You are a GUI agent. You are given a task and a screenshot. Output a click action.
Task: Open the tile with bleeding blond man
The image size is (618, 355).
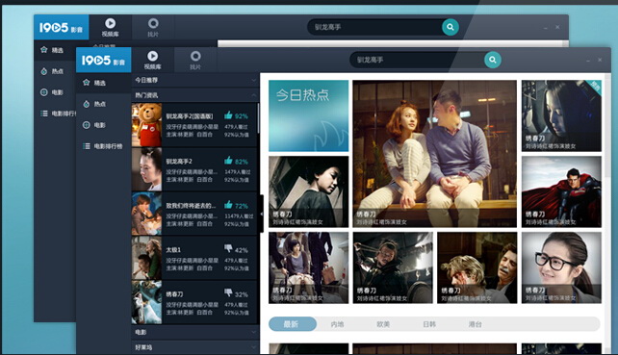click(476, 267)
